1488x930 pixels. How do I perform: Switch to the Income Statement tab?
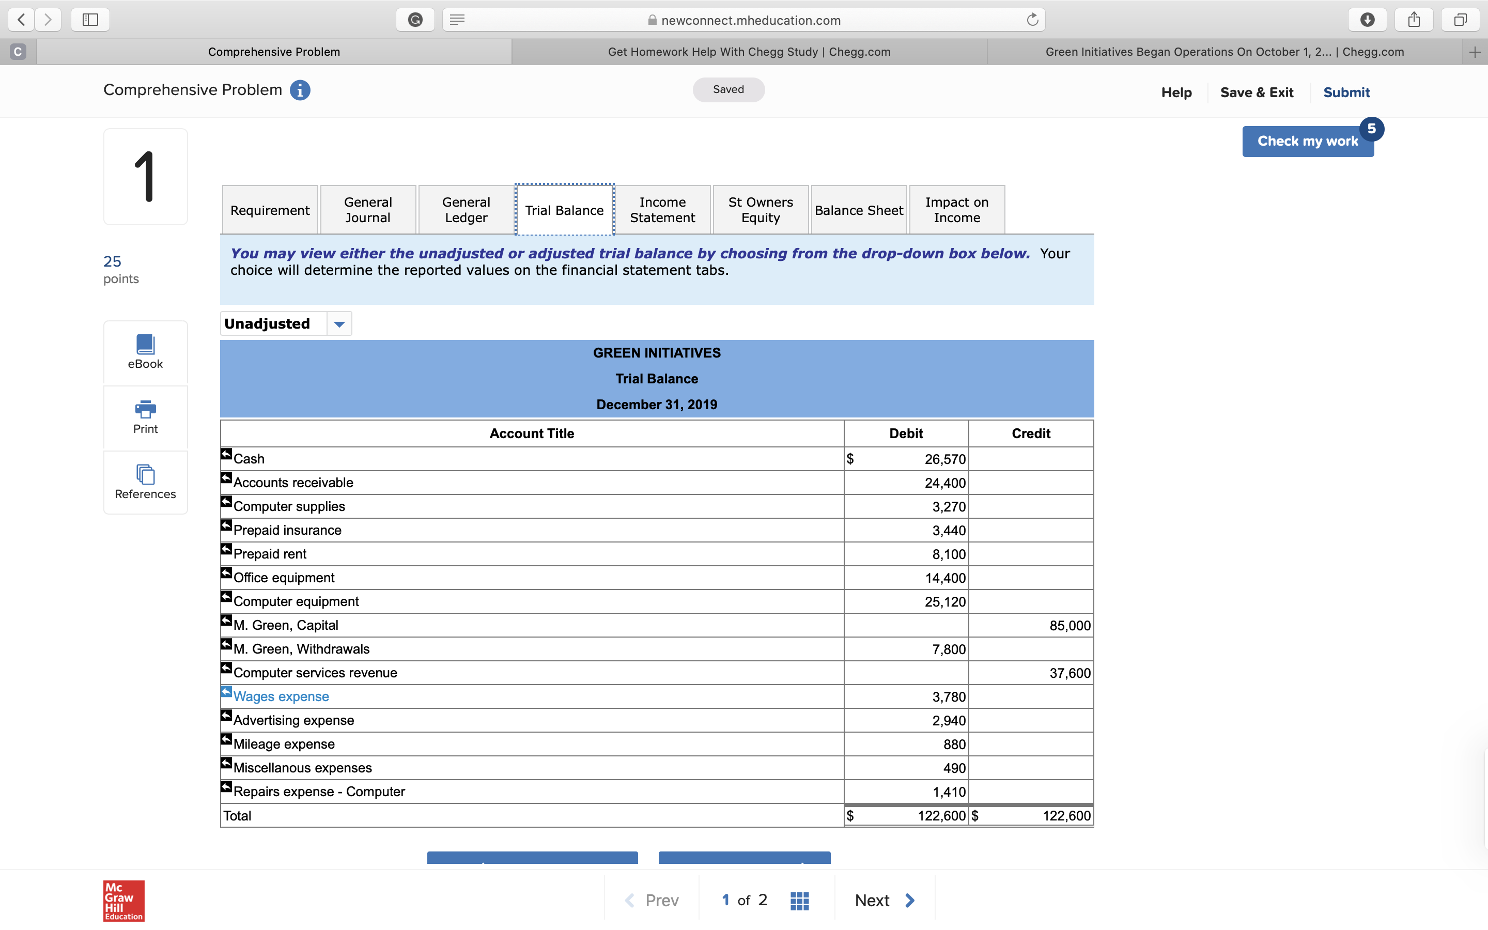click(662, 209)
